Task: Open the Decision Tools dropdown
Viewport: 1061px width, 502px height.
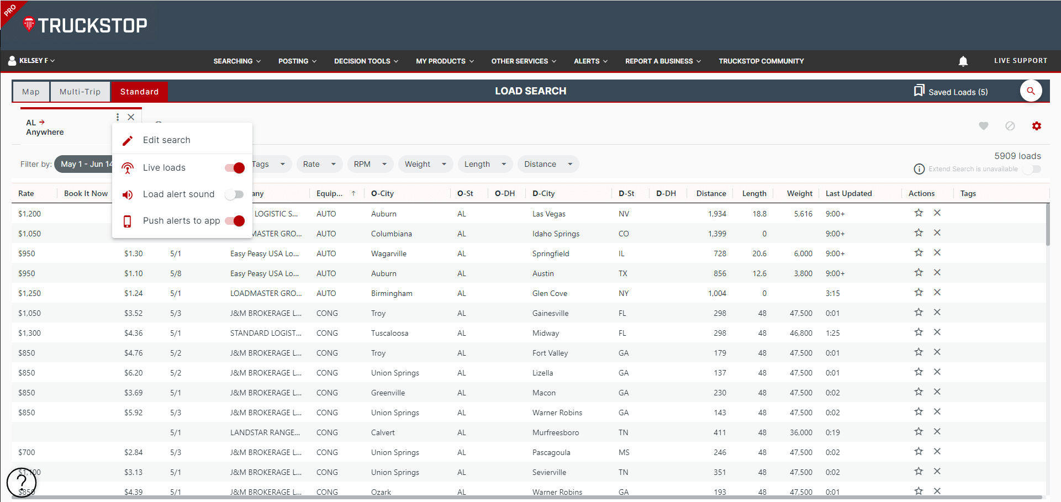Action: (x=366, y=61)
